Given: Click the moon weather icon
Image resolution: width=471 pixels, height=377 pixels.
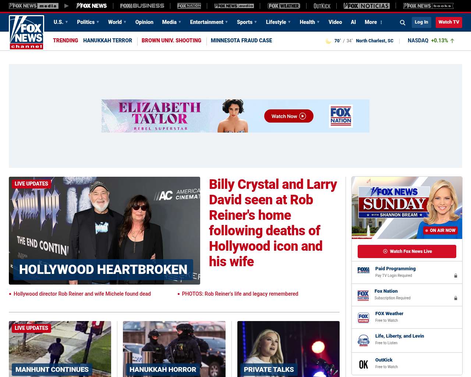Looking at the screenshot, I should point(329,41).
